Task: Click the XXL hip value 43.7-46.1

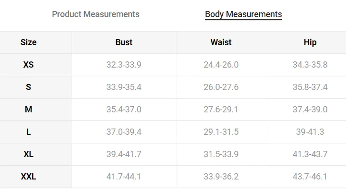Action: pos(310,177)
